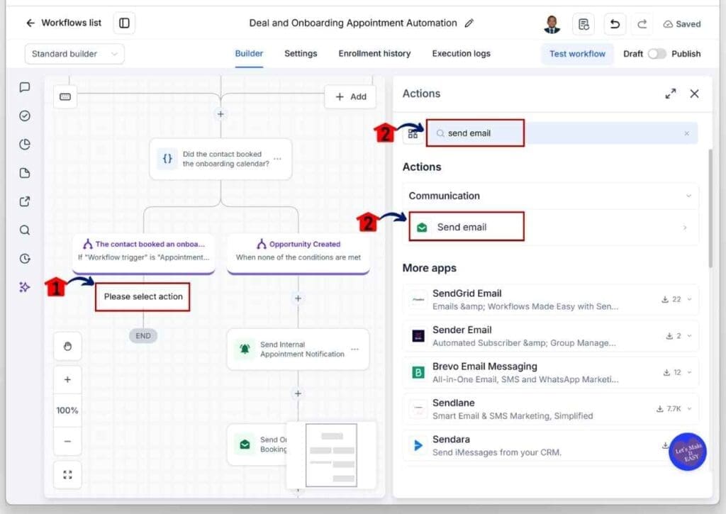Undo the last change
This screenshot has height=514, width=726.
point(615,23)
